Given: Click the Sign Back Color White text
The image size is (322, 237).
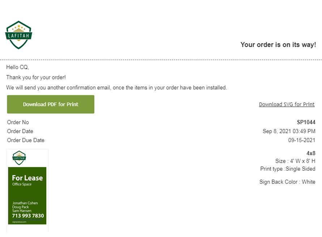Looking at the screenshot, I should click(287, 182).
